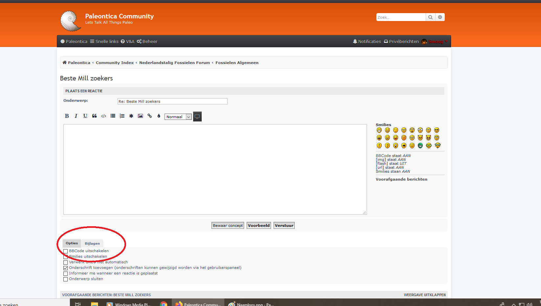Insert an image with the image icon
The image size is (541, 306).
click(140, 116)
